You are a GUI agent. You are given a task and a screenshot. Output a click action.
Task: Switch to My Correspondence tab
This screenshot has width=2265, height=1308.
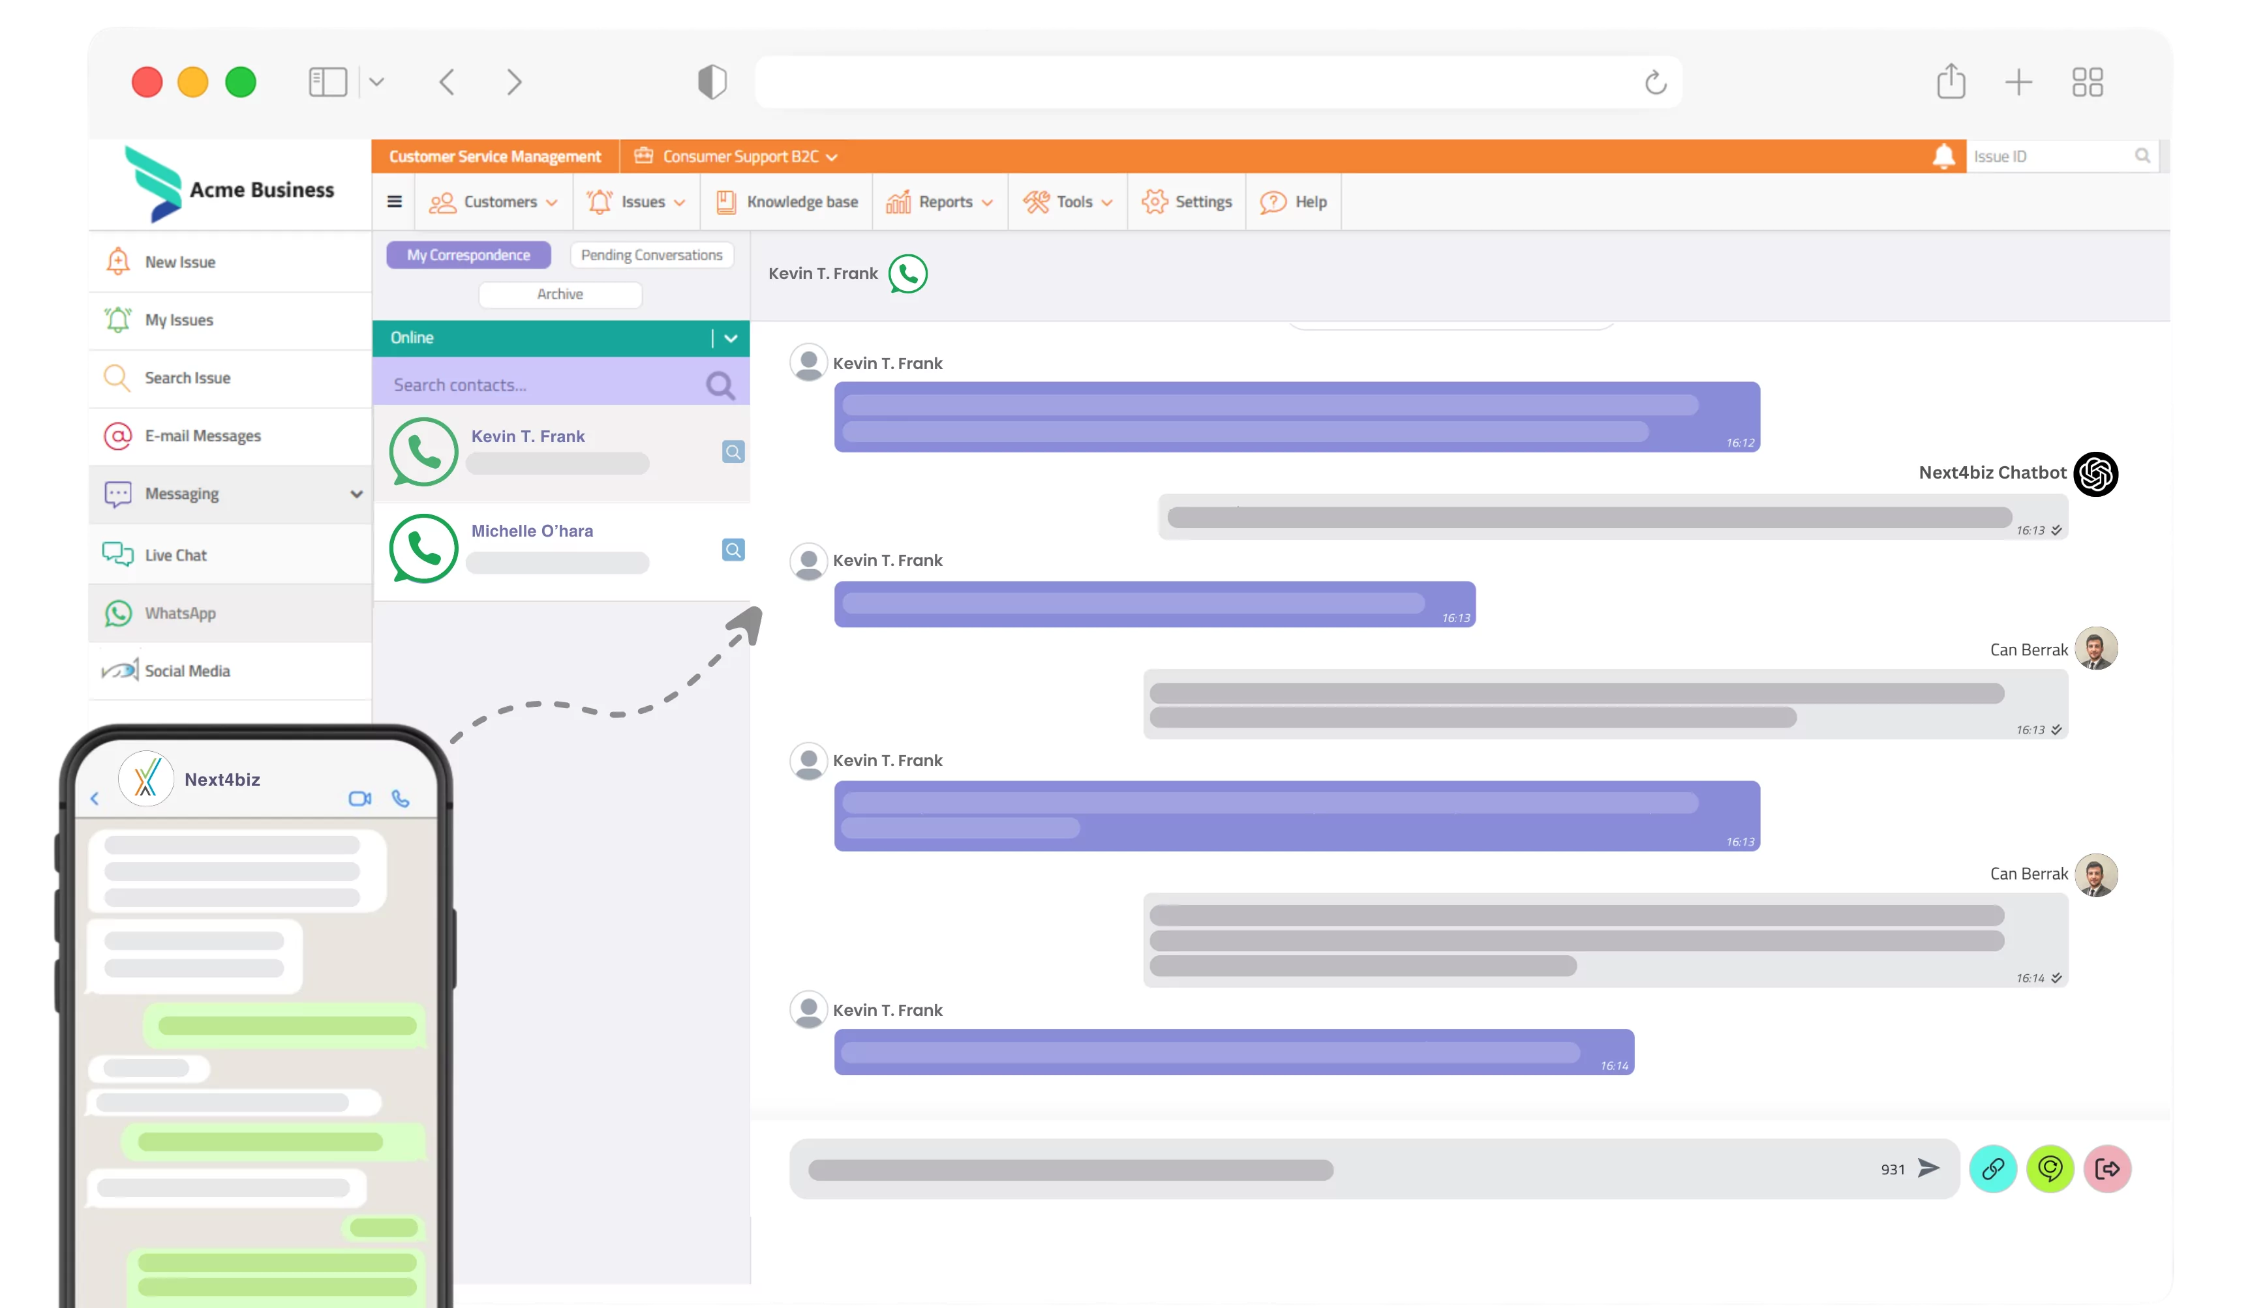click(x=468, y=255)
